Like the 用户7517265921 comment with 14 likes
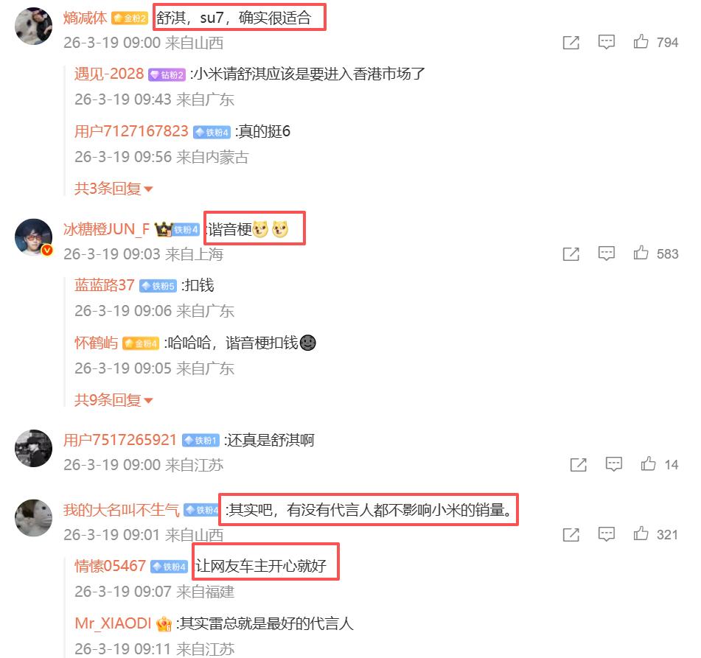701x658 pixels. [x=648, y=464]
